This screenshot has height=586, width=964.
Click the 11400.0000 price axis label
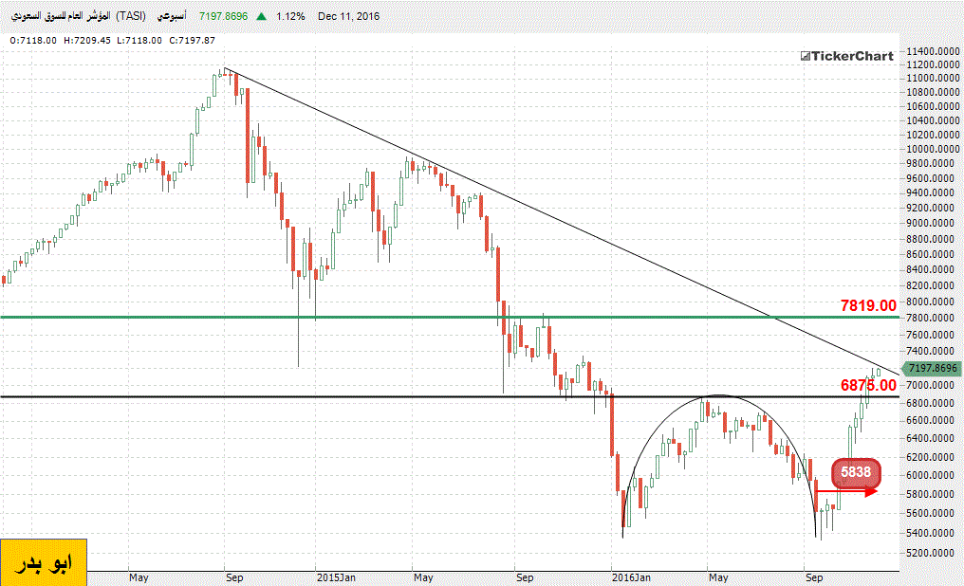coord(928,50)
